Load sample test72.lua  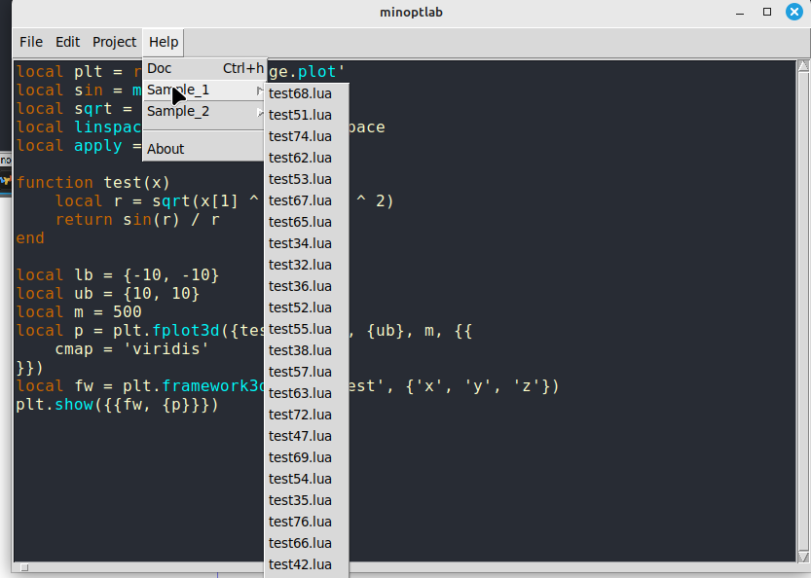tap(306, 415)
